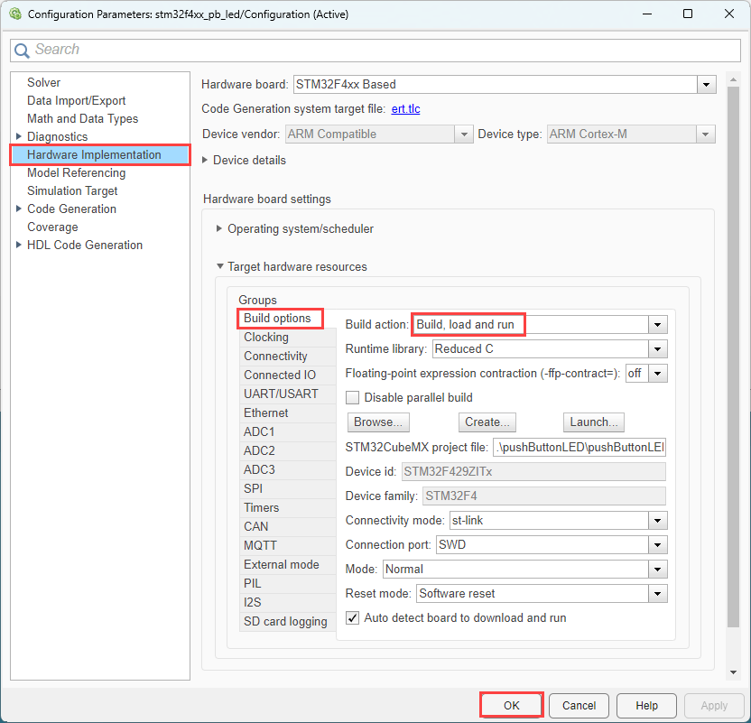Select the SPI group
The width and height of the screenshot is (751, 723).
287,488
